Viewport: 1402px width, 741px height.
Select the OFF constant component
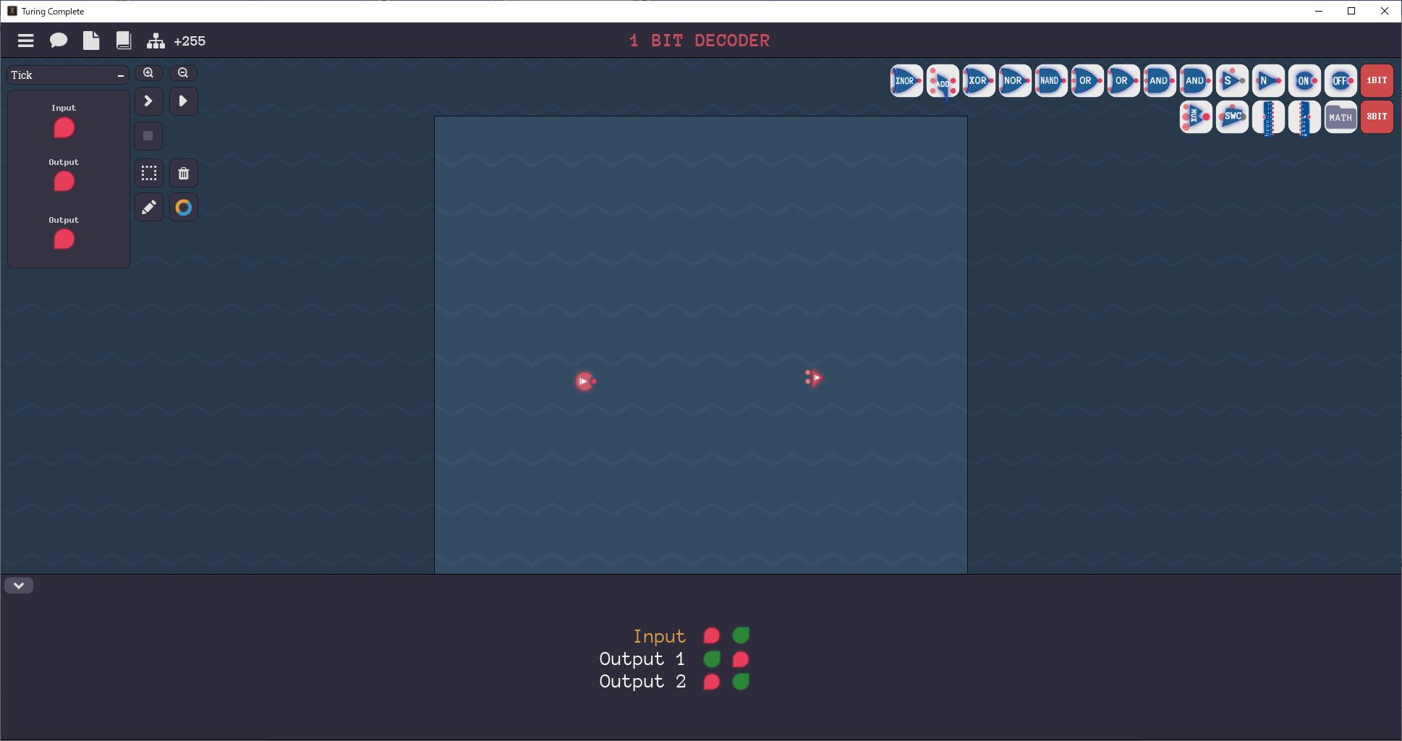[x=1340, y=80]
